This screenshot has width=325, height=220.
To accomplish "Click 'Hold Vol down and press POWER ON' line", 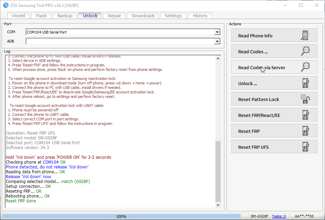I will coord(58,157).
